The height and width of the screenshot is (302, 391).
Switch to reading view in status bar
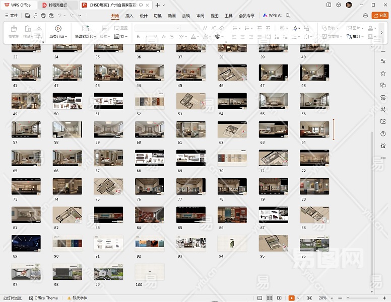tap(278, 298)
